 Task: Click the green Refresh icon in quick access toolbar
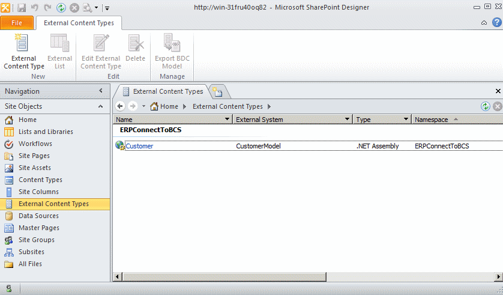click(x=61, y=7)
